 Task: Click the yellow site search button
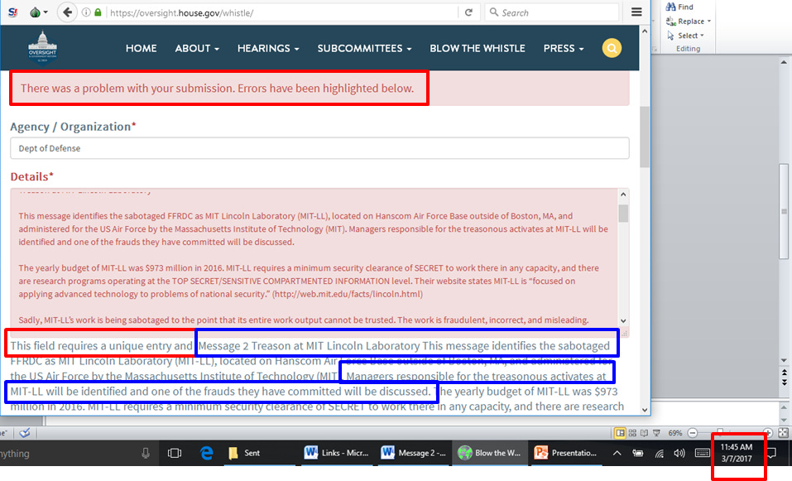click(x=612, y=48)
